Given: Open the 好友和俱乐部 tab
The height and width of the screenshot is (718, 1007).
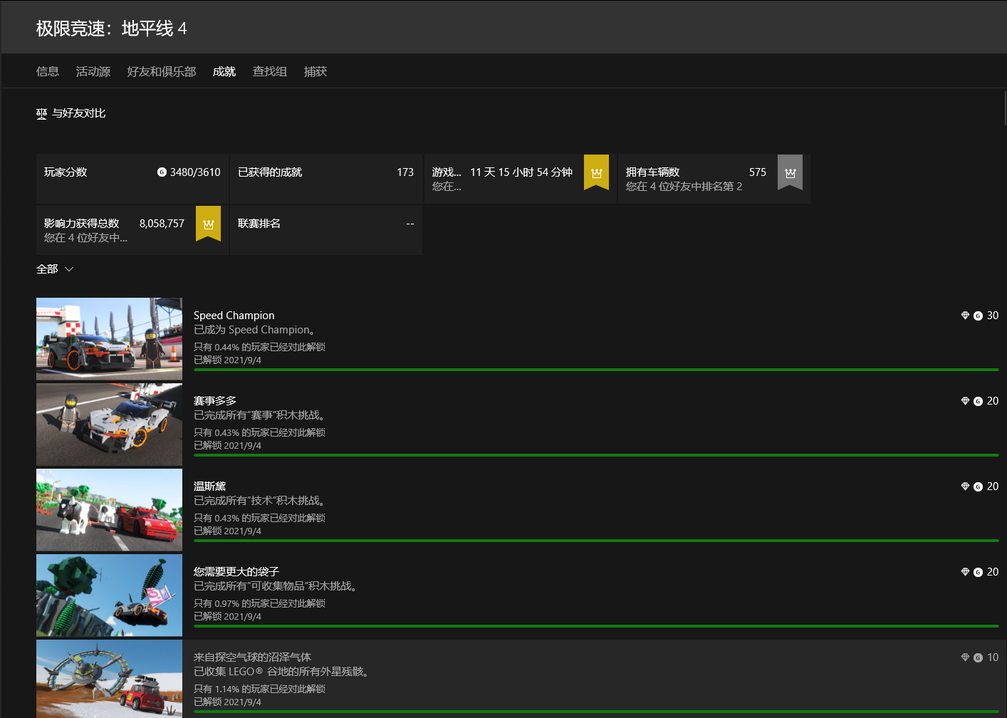Looking at the screenshot, I should pos(162,71).
